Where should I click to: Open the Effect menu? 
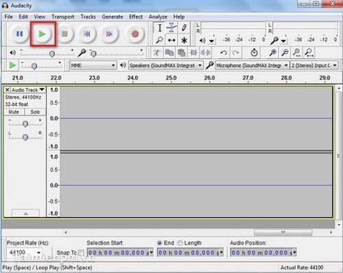pyautogui.click(x=136, y=17)
